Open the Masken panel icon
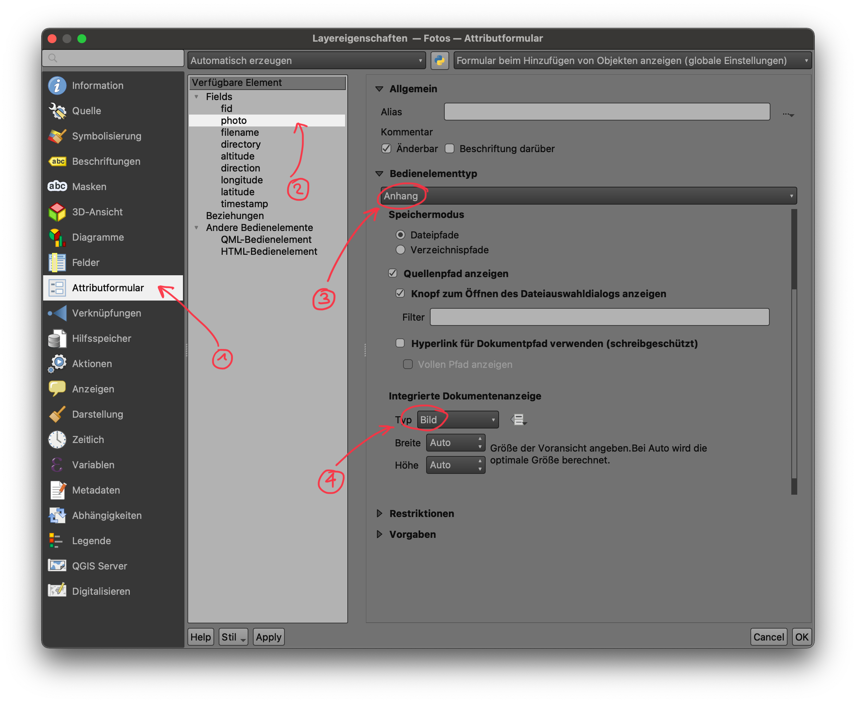Viewport: 856px width, 703px height. 57,187
